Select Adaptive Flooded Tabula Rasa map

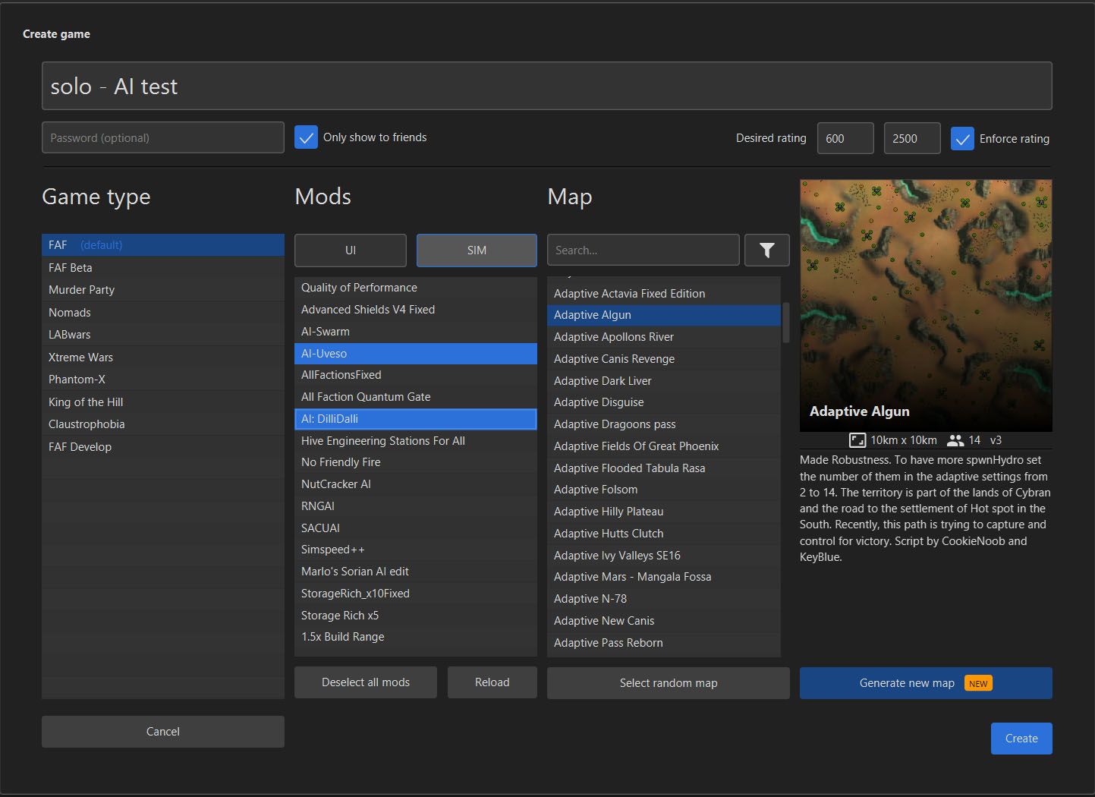664,468
